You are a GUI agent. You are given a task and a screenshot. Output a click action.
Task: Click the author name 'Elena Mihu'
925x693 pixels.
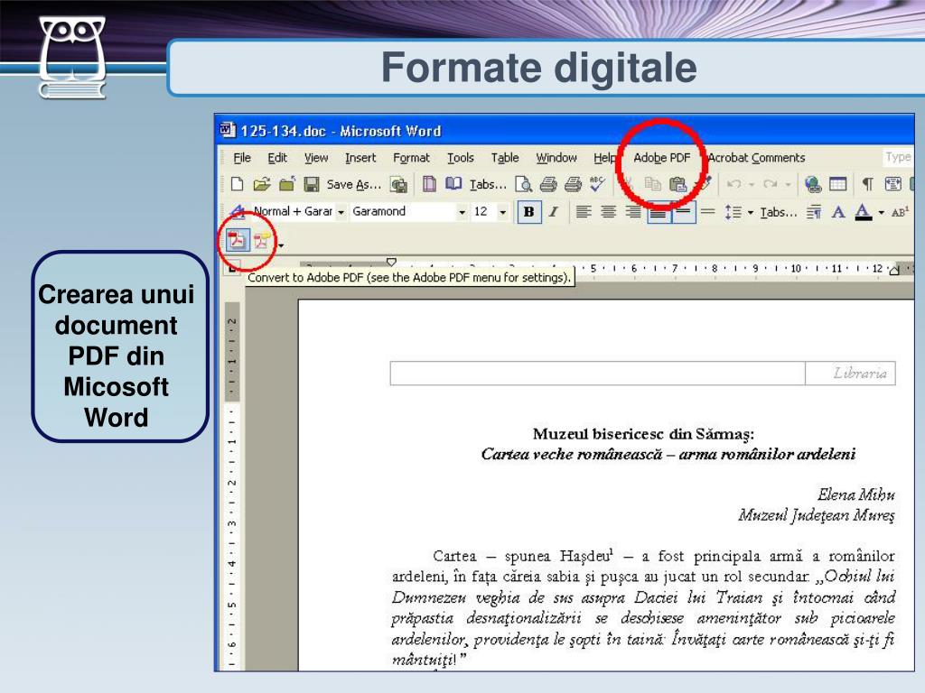point(856,494)
